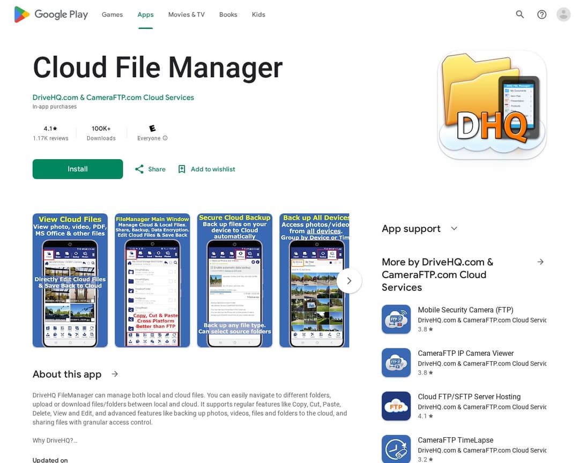
Task: Click the wishlist bookmark icon
Action: 182,169
